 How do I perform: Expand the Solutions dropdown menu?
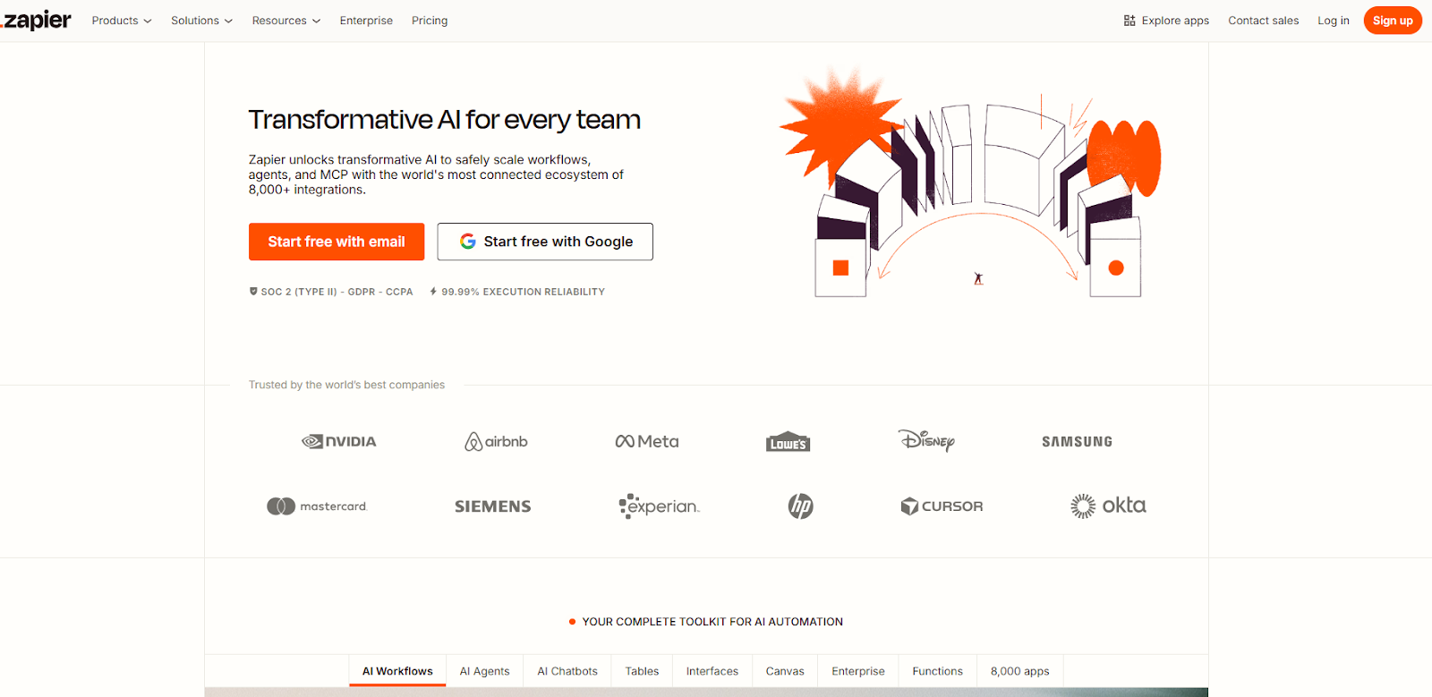201,21
